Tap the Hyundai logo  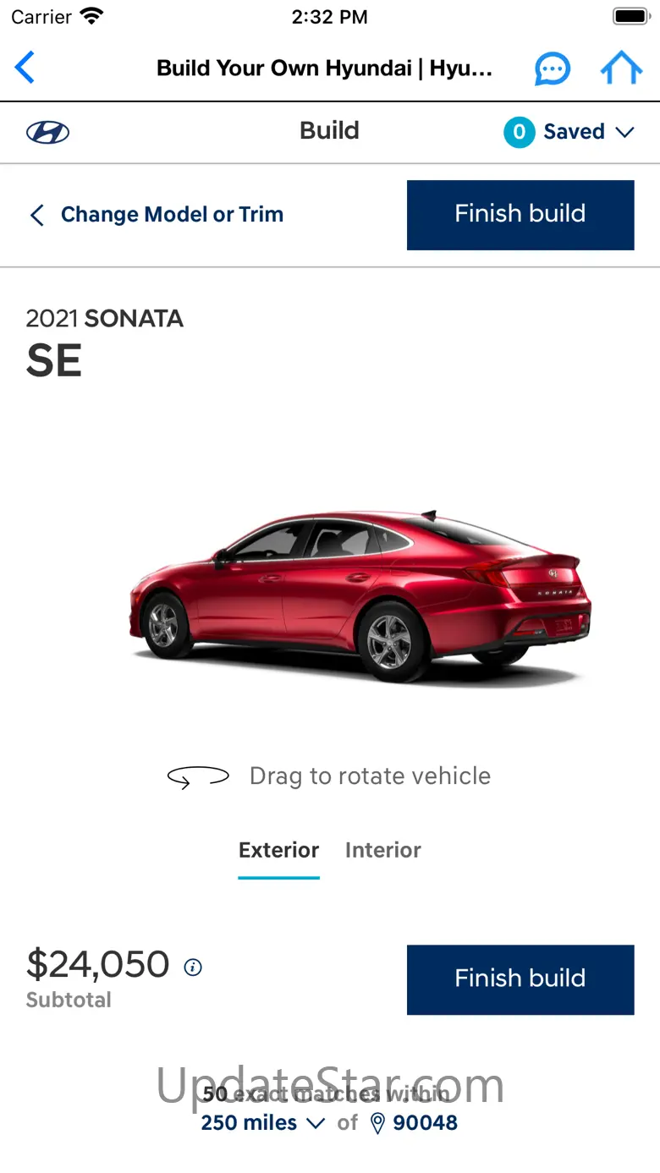(x=48, y=132)
